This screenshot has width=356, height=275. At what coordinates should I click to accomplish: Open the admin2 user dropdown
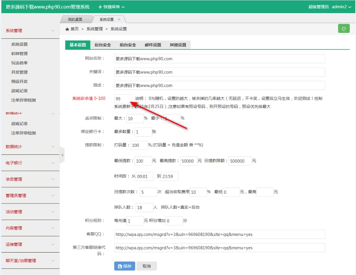[341, 7]
